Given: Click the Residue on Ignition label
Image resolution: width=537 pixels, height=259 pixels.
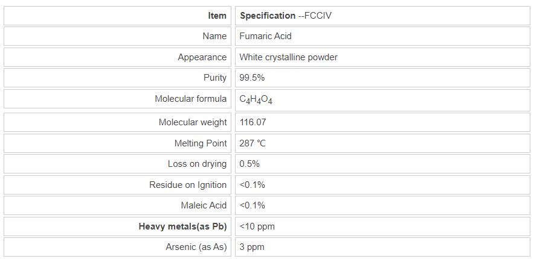Looking at the screenshot, I should coord(188,185).
